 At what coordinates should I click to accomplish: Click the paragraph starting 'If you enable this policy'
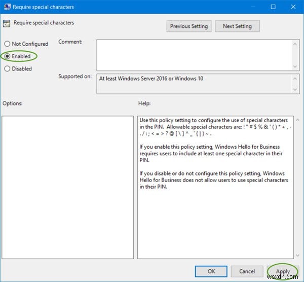(211, 153)
